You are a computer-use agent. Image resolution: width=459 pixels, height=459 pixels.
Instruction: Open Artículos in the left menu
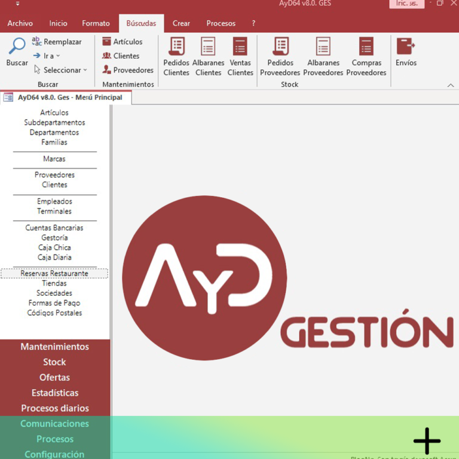tap(54, 113)
